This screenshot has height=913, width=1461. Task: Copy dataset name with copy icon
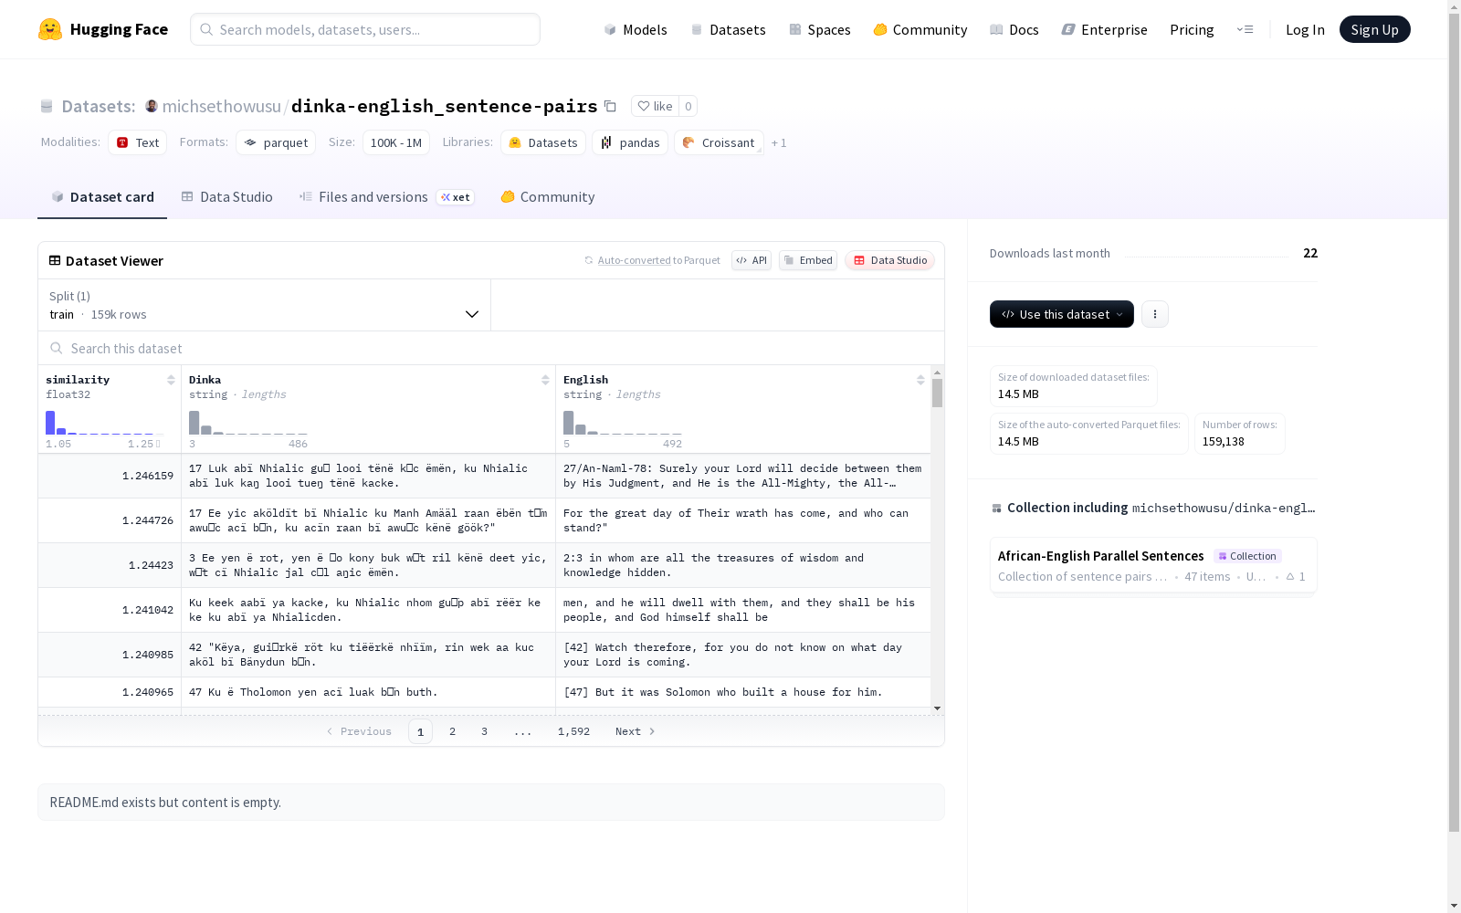pos(610,106)
